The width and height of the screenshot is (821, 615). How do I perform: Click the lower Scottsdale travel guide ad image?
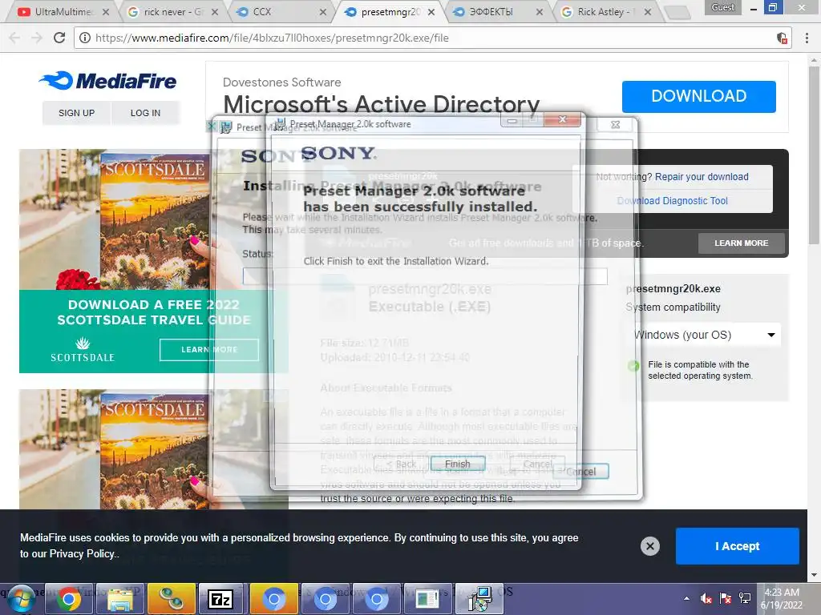[154, 450]
